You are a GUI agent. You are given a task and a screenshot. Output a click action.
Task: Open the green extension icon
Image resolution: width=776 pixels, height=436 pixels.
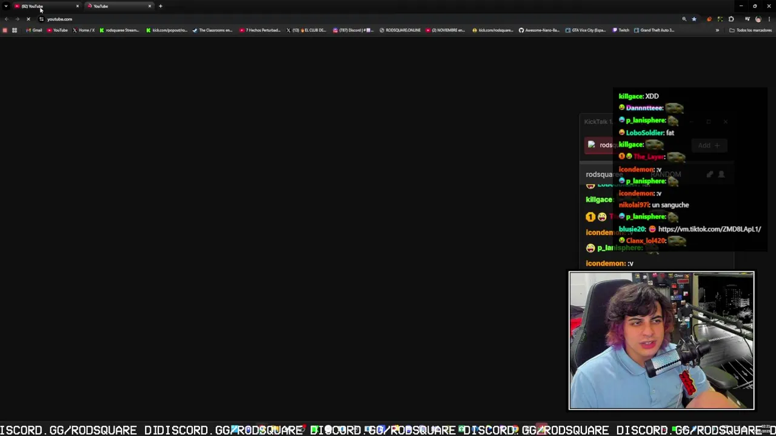point(720,19)
